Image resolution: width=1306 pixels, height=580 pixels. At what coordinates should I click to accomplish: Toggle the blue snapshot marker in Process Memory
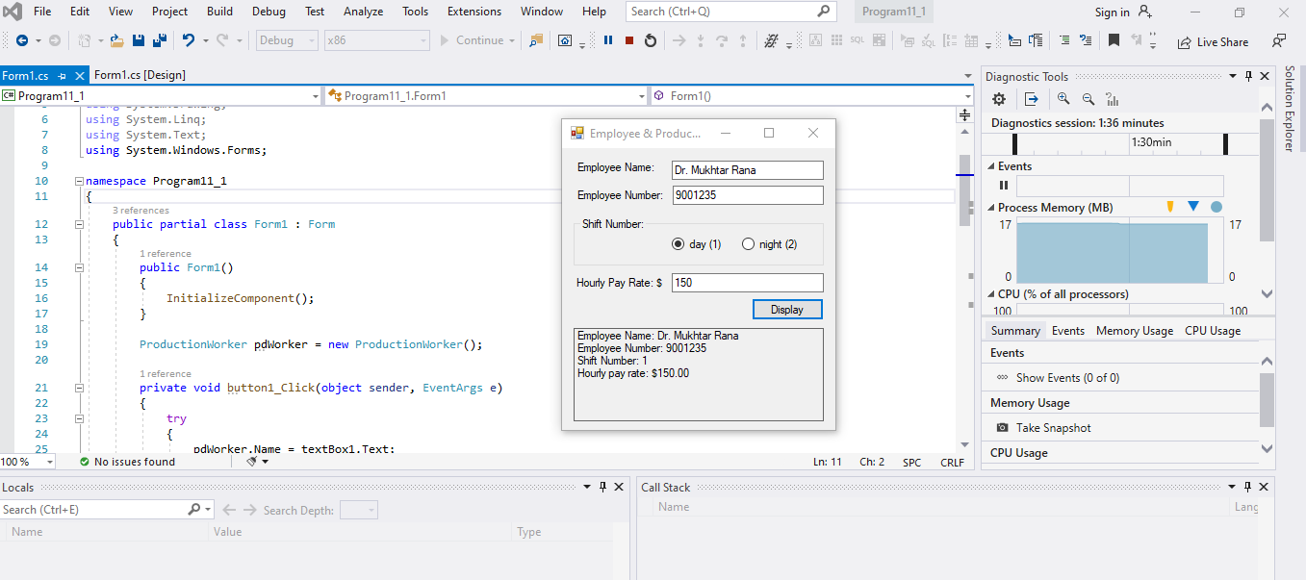tap(1193, 207)
